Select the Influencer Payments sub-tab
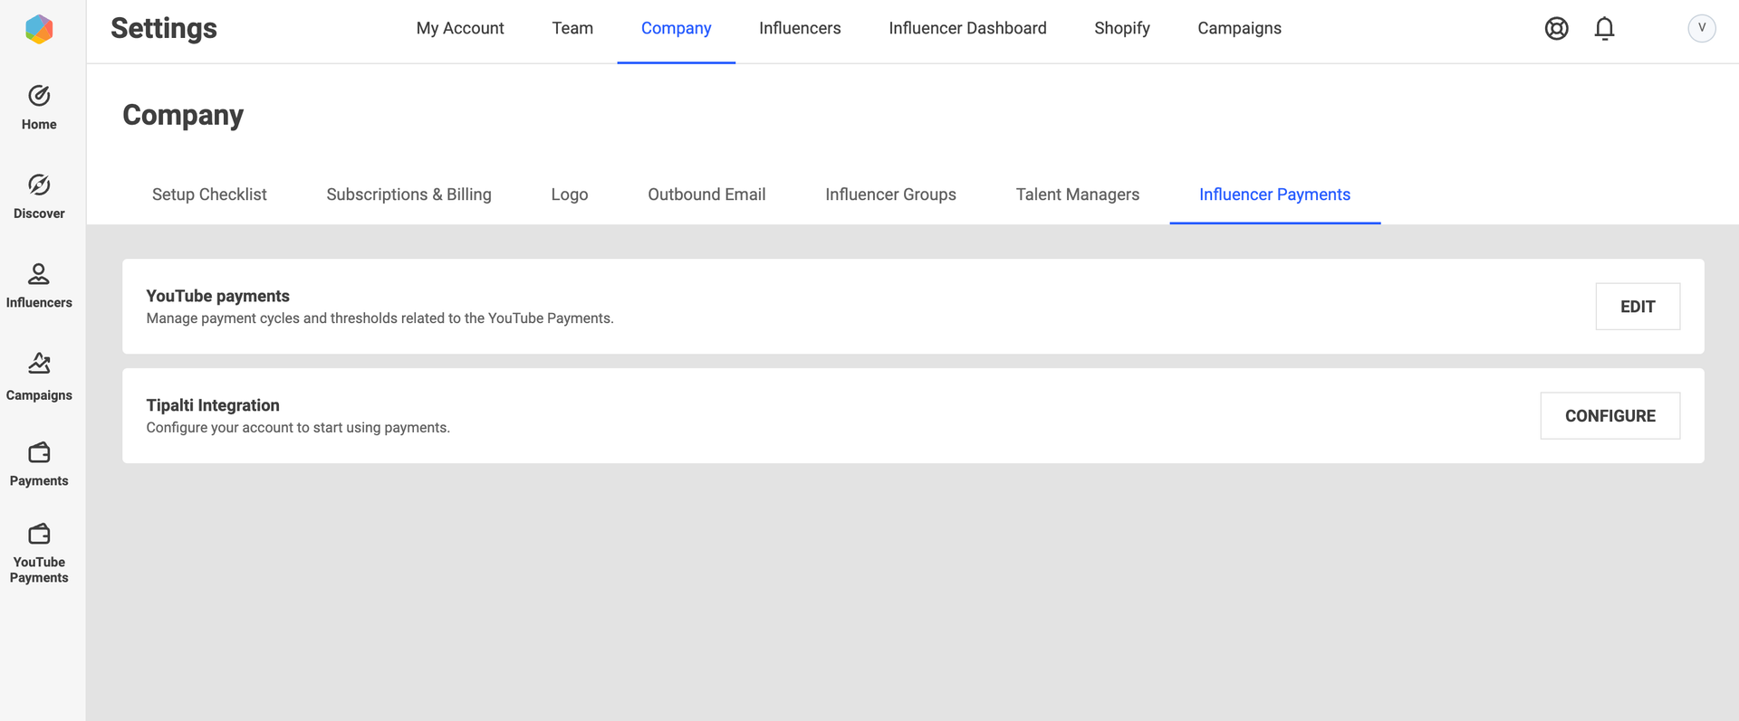This screenshot has height=721, width=1739. (x=1274, y=194)
